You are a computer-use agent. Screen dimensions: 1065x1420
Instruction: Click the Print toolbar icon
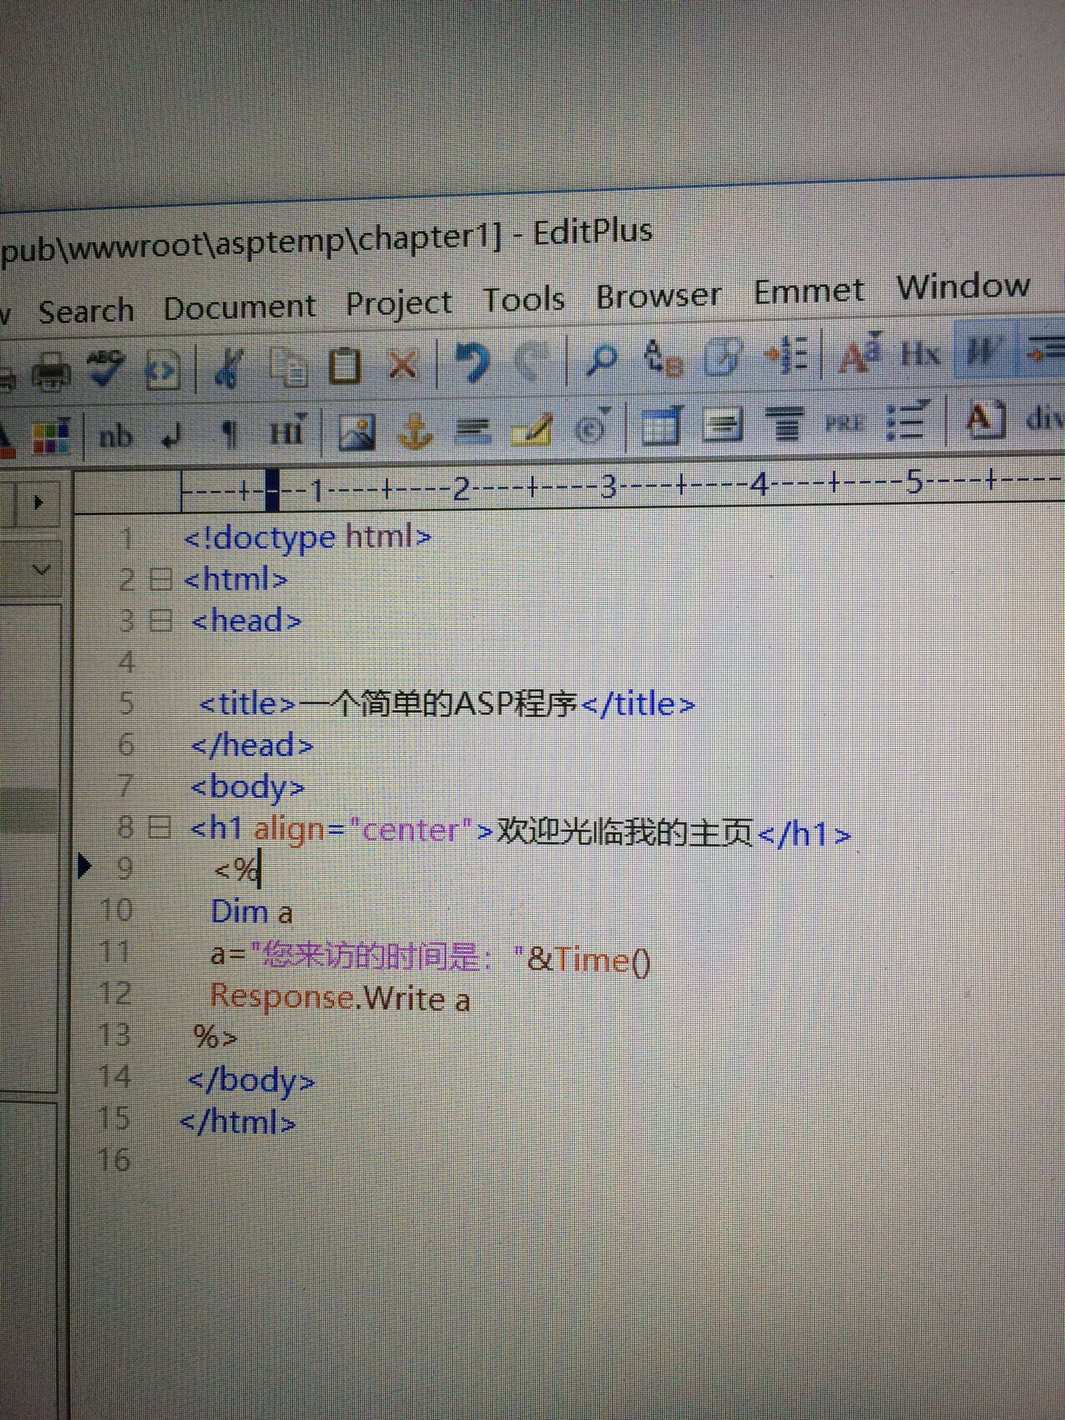pos(53,372)
